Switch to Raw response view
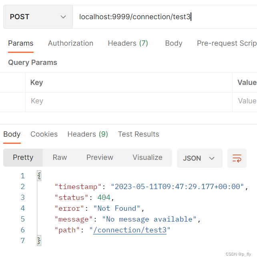This screenshot has height=260, width=257. click(x=60, y=157)
